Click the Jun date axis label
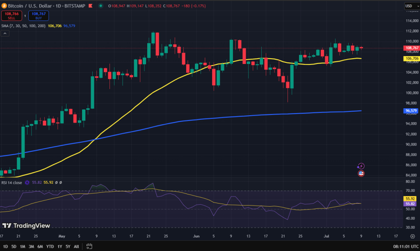Screen dimensions: 420x251 point(196,236)
